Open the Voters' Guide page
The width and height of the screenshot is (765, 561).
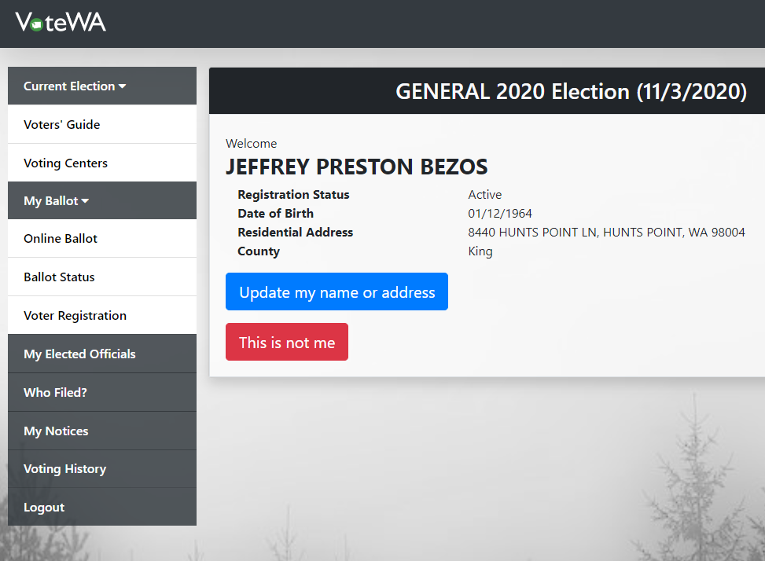[x=102, y=124]
